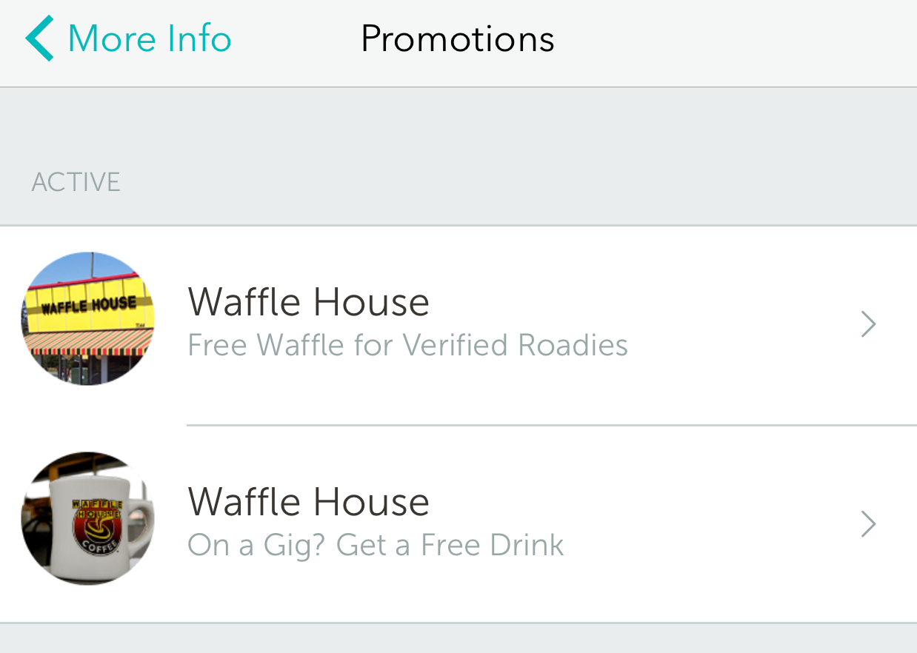Open Free Waffle for Verified Roadies promotion
The width and height of the screenshot is (917, 653).
coord(407,346)
